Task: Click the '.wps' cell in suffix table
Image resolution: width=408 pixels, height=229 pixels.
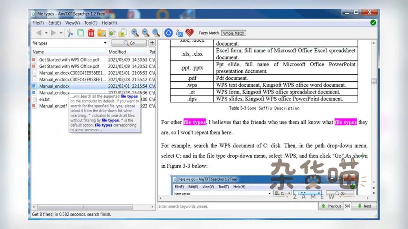Action: click(x=192, y=85)
